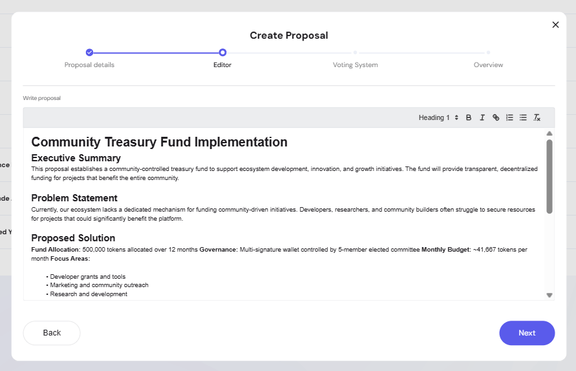Insert a hyperlink via link icon

[496, 117]
